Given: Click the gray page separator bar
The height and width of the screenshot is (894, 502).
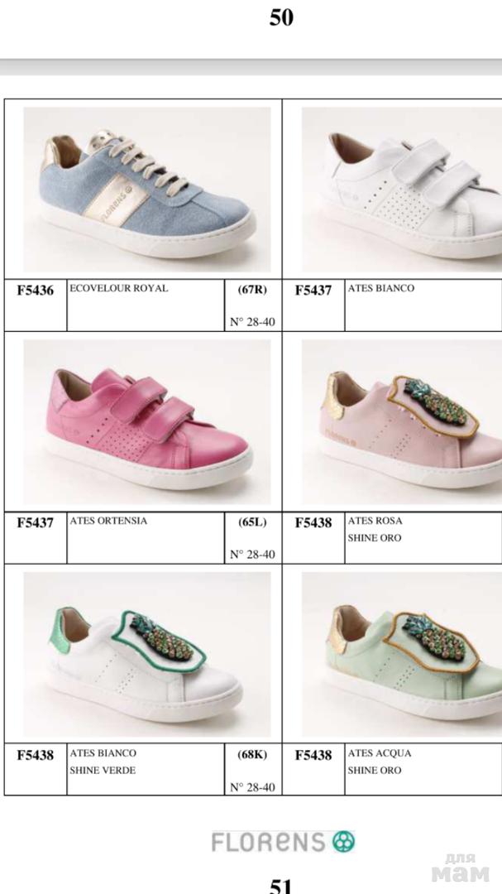Looking at the screenshot, I should pos(251,67).
